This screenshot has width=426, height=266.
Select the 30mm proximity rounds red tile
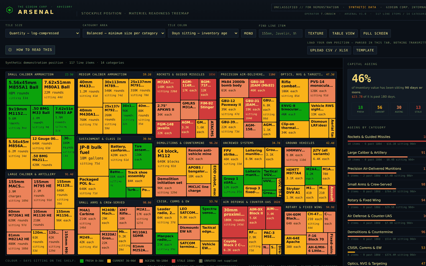234,222
